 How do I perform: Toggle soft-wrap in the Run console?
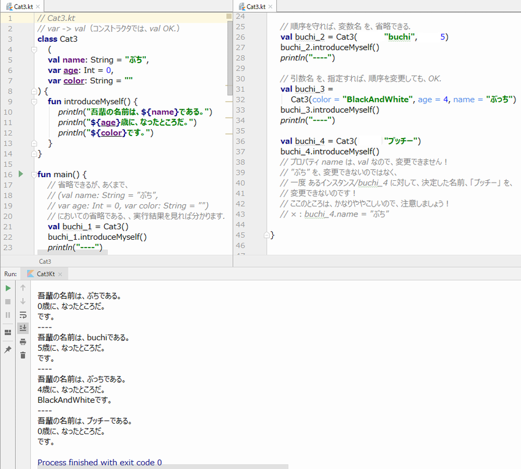[x=23, y=315]
